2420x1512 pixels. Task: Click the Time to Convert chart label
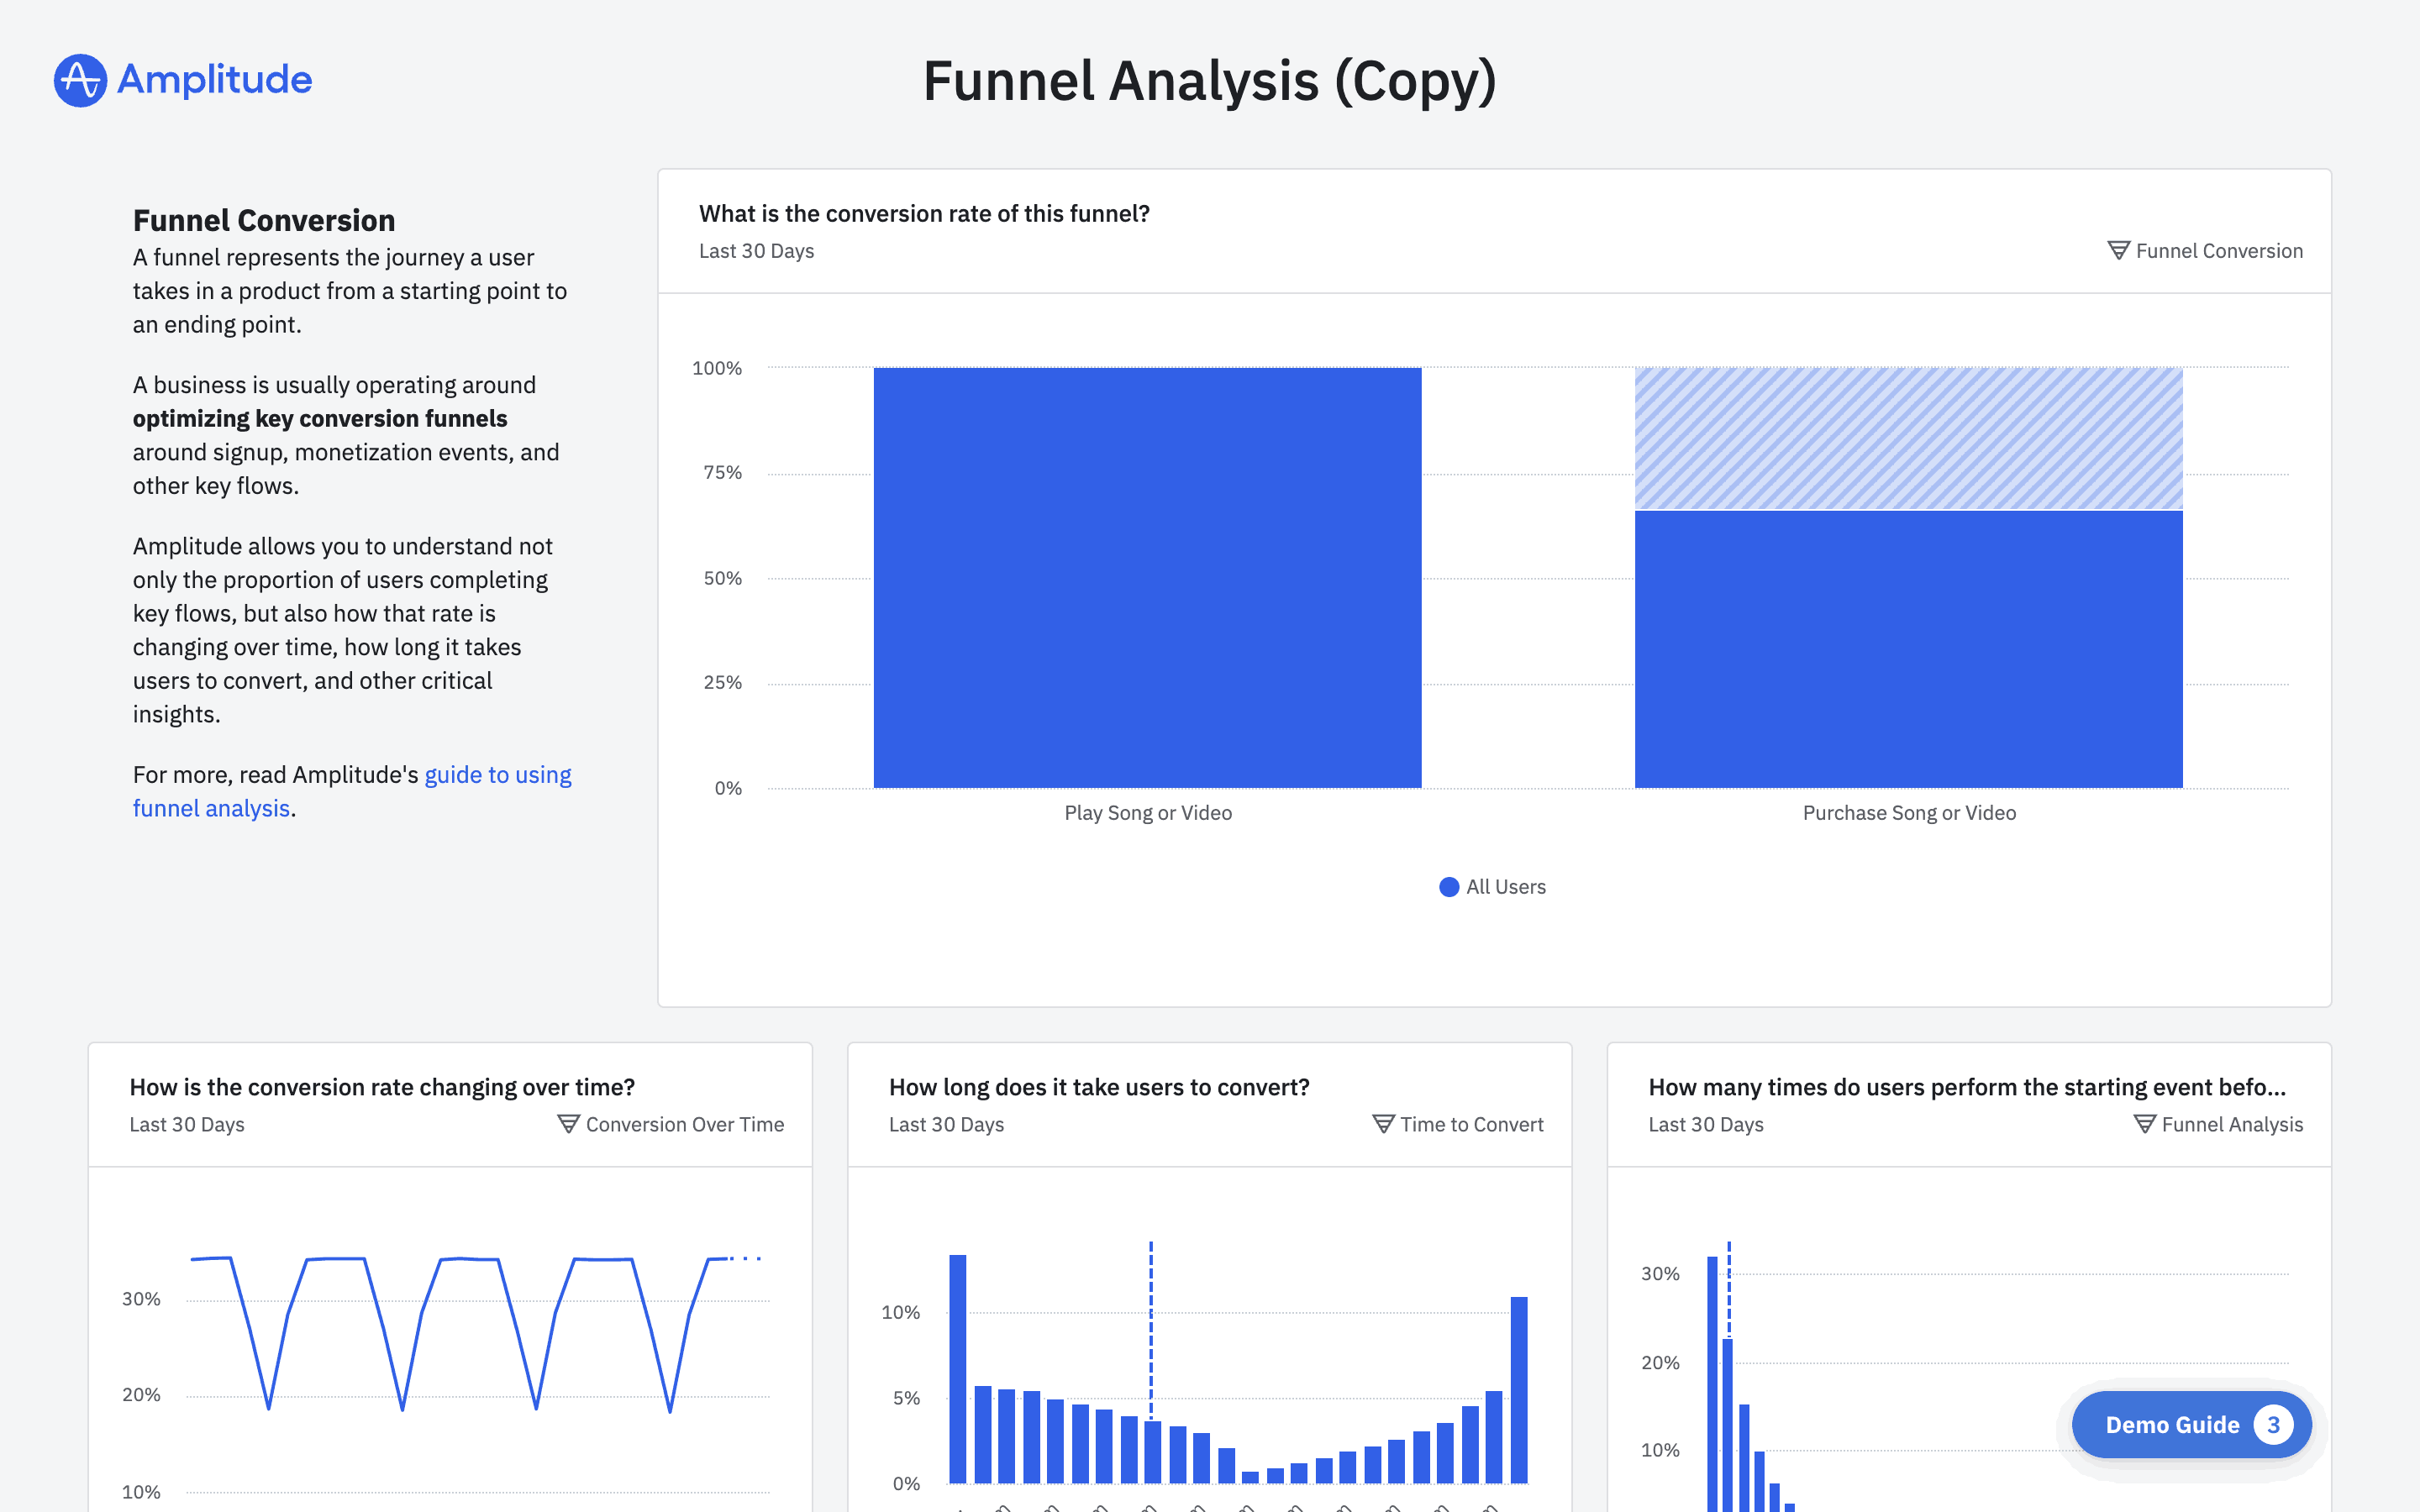point(1471,1124)
